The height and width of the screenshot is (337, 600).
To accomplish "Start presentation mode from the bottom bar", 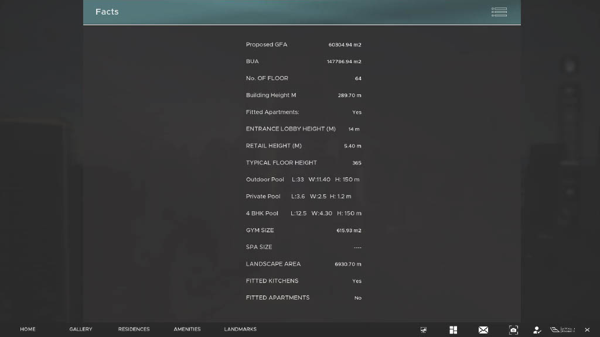I will (x=424, y=330).
